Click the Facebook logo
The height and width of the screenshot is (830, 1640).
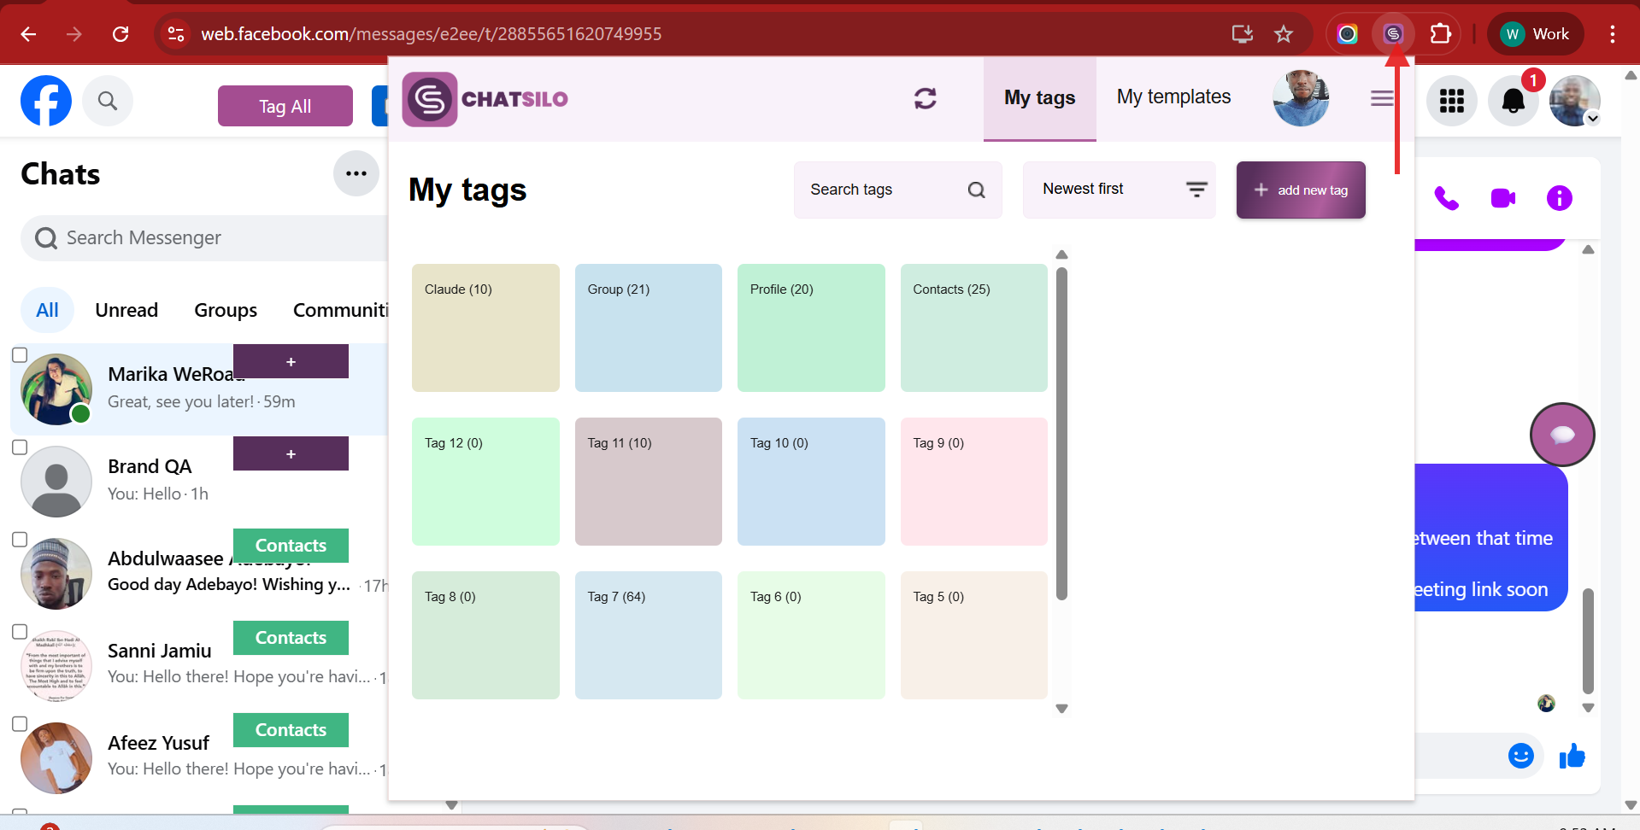click(46, 101)
